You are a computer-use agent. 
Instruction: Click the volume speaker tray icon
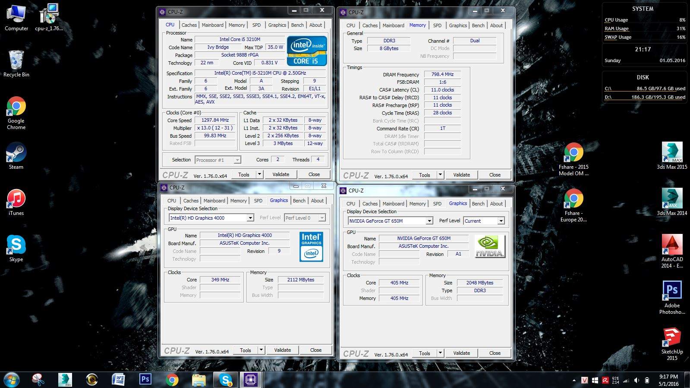pyautogui.click(x=636, y=380)
